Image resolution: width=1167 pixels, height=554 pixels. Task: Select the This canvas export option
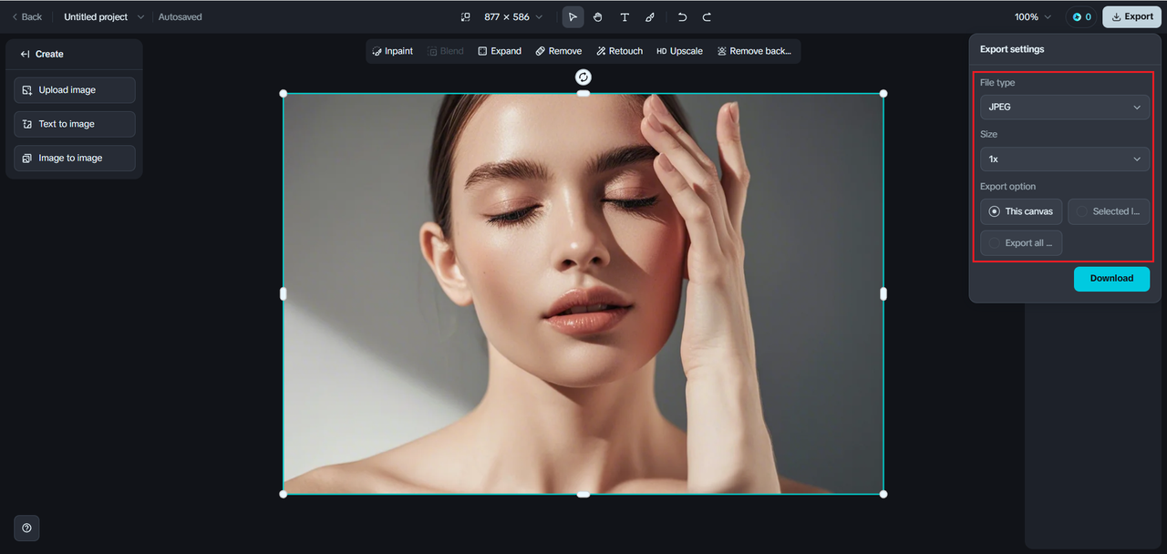coord(1021,211)
